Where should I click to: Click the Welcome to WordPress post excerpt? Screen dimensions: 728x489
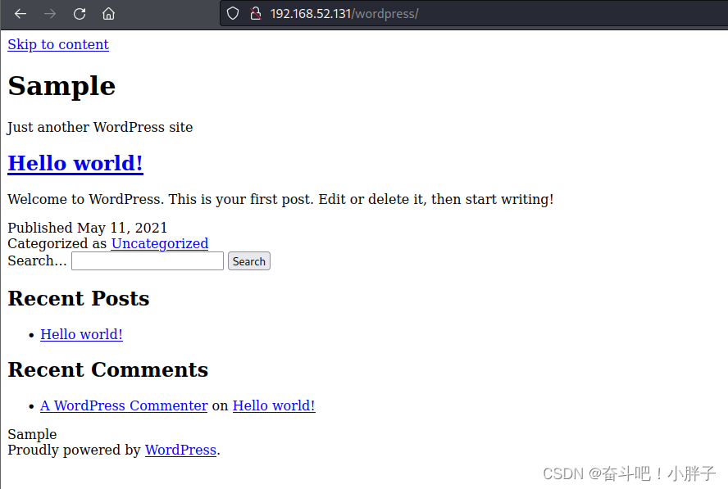click(280, 200)
